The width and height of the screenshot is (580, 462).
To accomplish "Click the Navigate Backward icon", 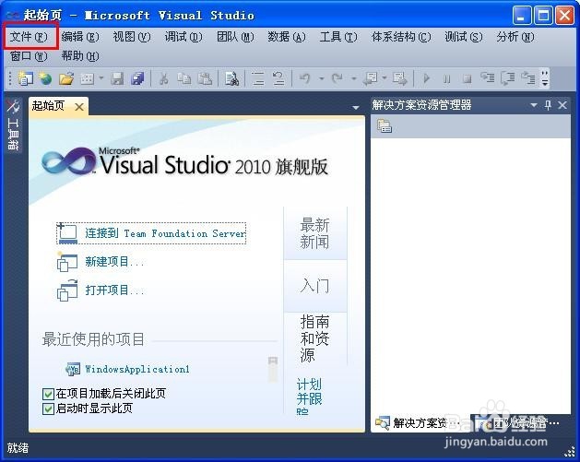I will [371, 78].
